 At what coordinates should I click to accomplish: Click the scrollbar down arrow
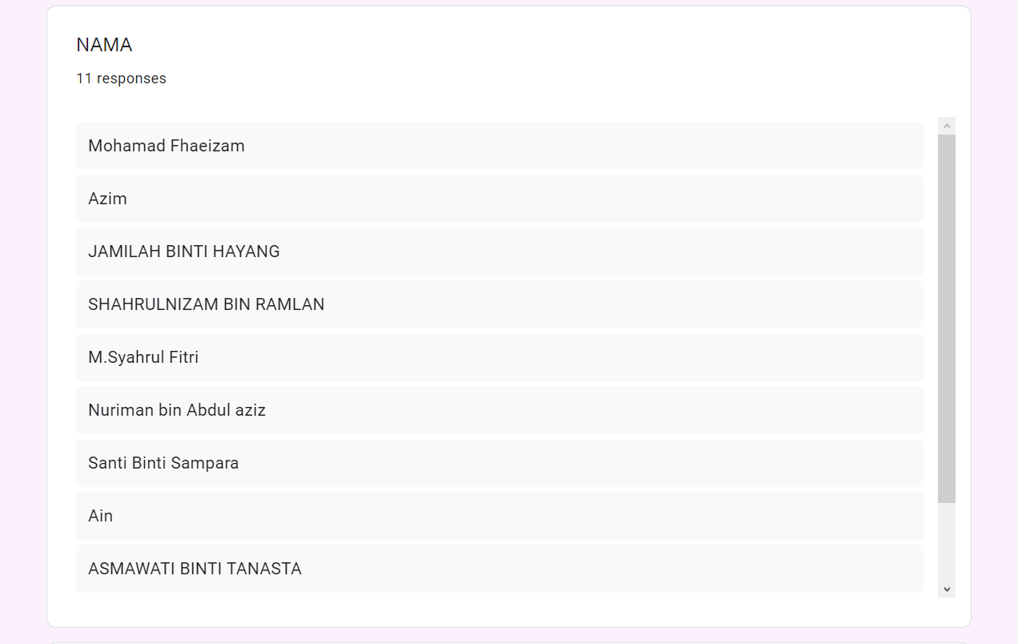coord(947,589)
